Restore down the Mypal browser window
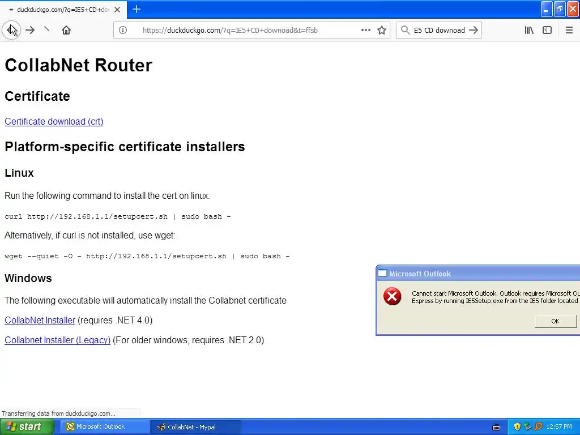Viewport: 580px width, 435px height. [x=560, y=9]
